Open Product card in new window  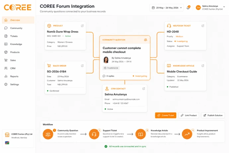[x=82, y=26]
